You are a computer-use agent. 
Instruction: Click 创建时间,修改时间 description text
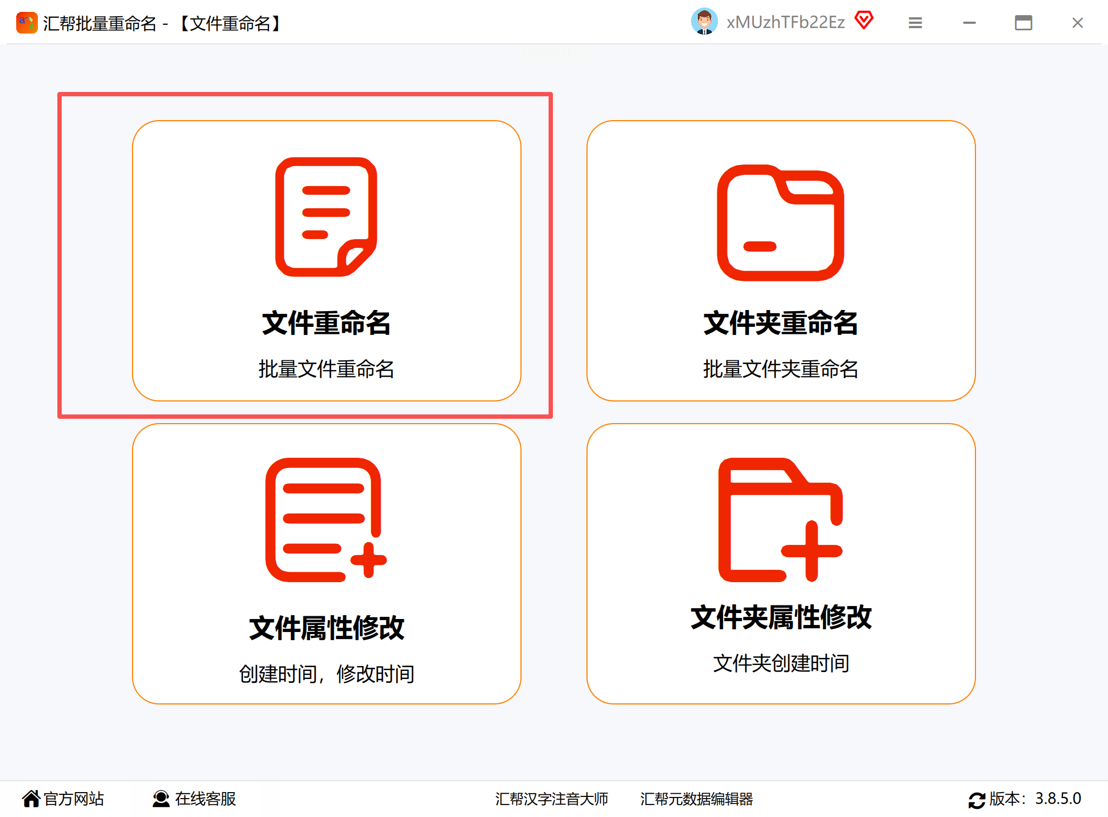tap(326, 674)
